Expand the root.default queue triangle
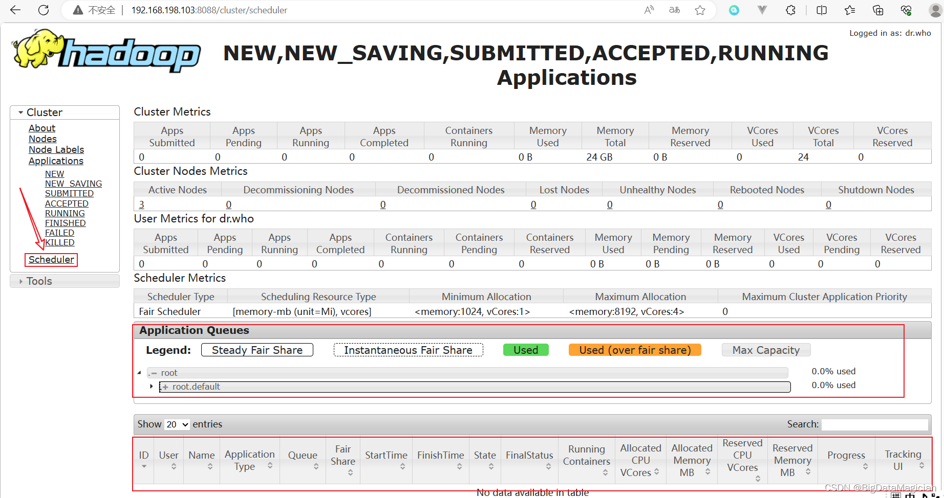 click(x=152, y=386)
